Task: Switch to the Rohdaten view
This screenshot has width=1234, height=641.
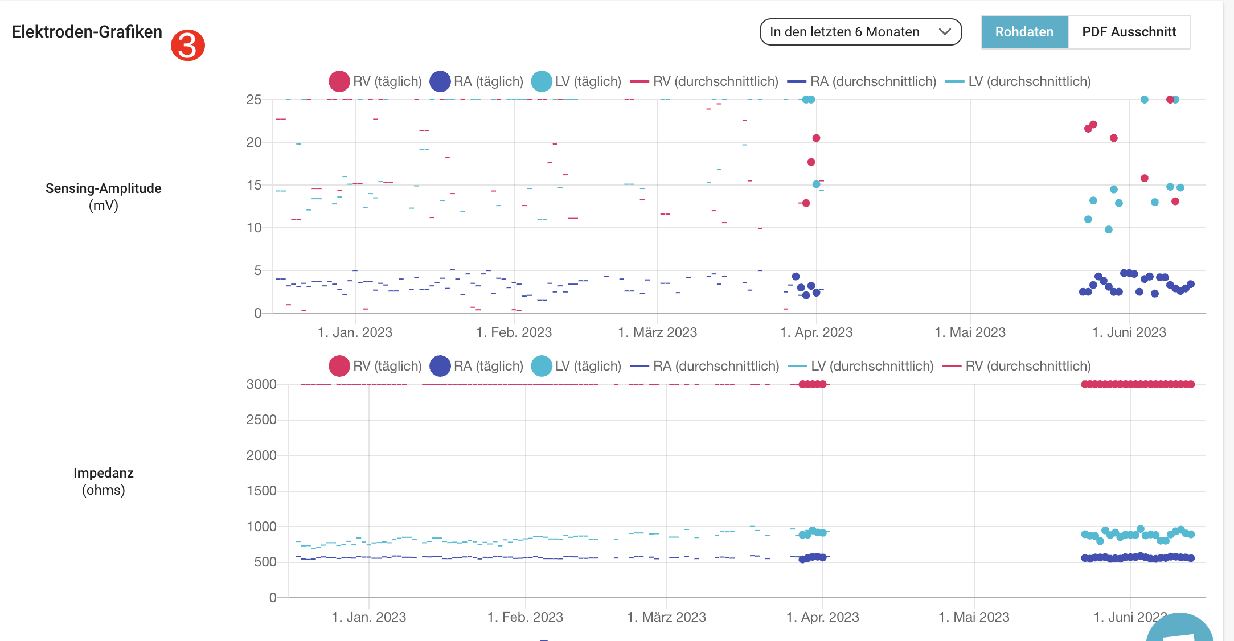Action: 1024,32
